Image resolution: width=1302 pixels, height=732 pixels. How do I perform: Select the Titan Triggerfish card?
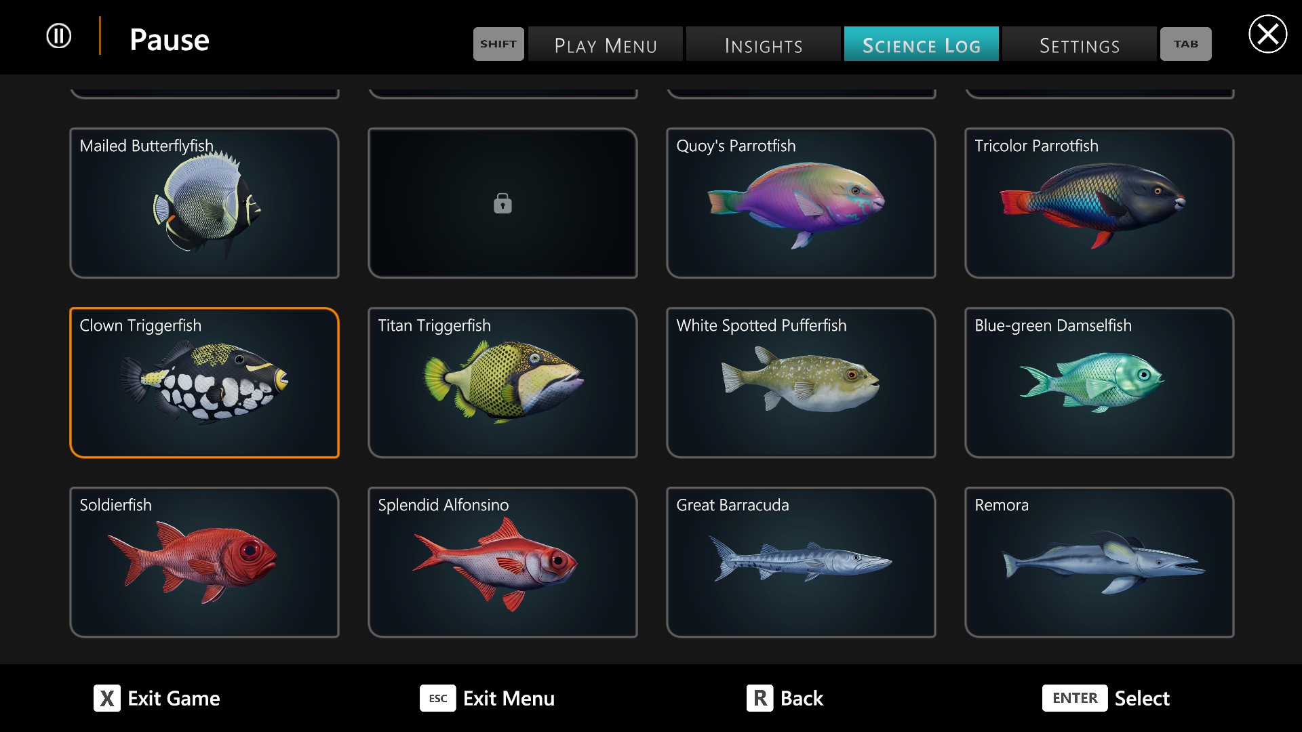click(502, 383)
